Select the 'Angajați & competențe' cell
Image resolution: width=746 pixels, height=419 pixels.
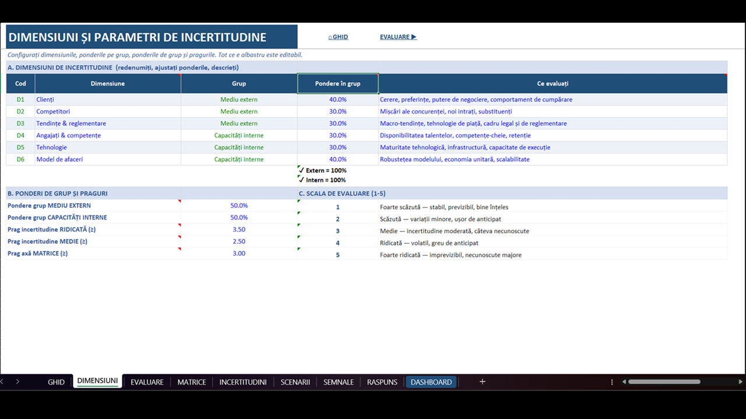click(x=108, y=136)
